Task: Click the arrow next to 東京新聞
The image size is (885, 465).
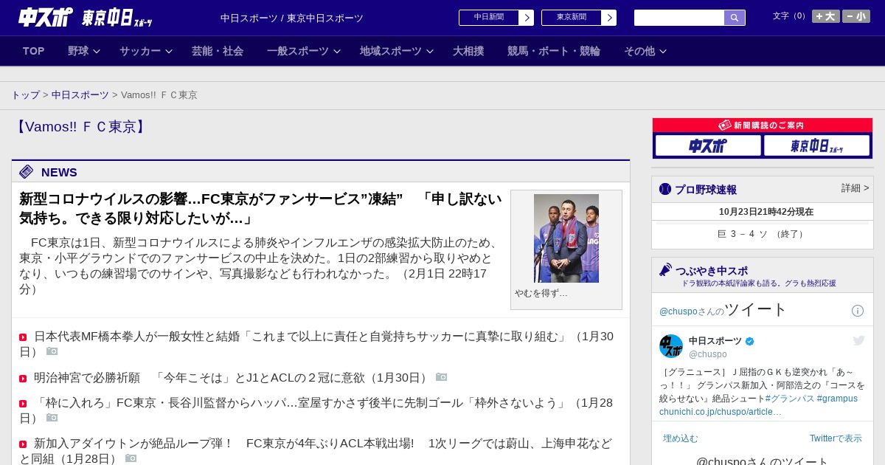Action: point(609,18)
